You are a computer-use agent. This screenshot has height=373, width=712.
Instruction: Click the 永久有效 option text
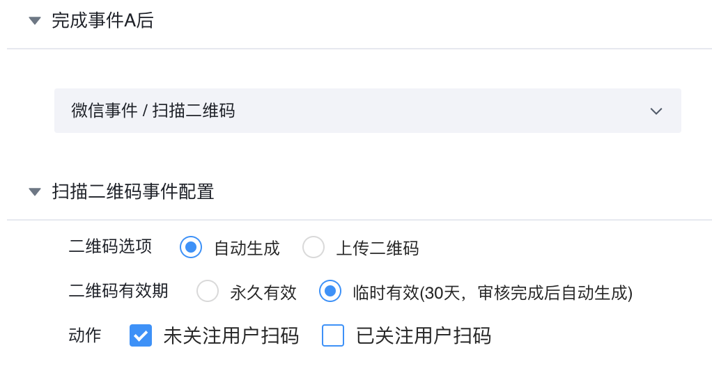point(263,292)
